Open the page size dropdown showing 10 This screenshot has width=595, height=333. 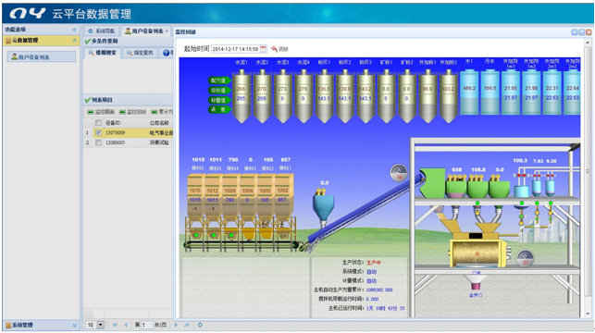click(x=101, y=325)
